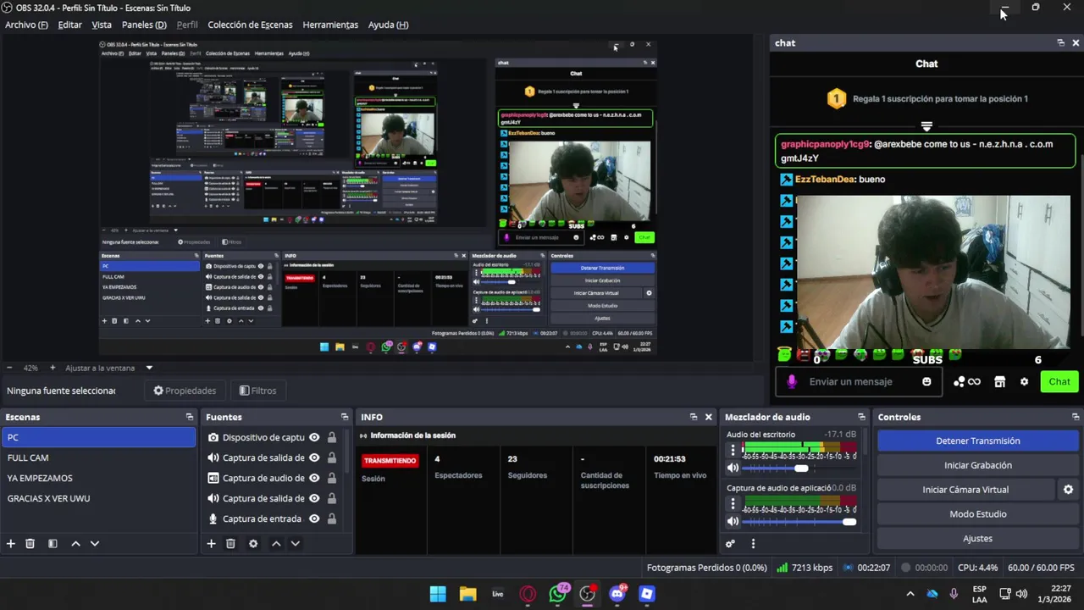Open advanced audio properties gears in mixer
This screenshot has height=610, width=1084.
pyautogui.click(x=730, y=544)
